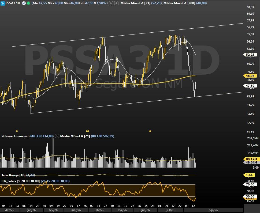
Task: Click ago/26 on the month axis
Action: 213,210
